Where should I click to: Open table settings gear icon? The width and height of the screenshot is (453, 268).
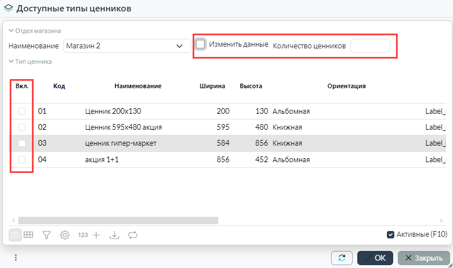pyautogui.click(x=65, y=234)
